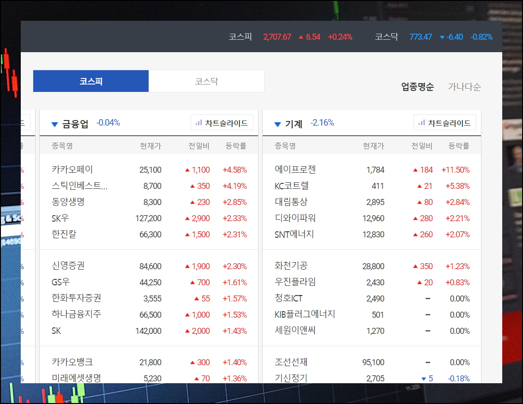Open stock 스틱인베스트...
Screen dimensions: 523x404
click(x=79, y=186)
